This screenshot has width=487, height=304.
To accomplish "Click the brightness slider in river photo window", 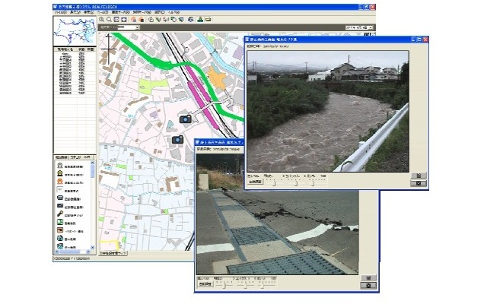I will [274, 182].
